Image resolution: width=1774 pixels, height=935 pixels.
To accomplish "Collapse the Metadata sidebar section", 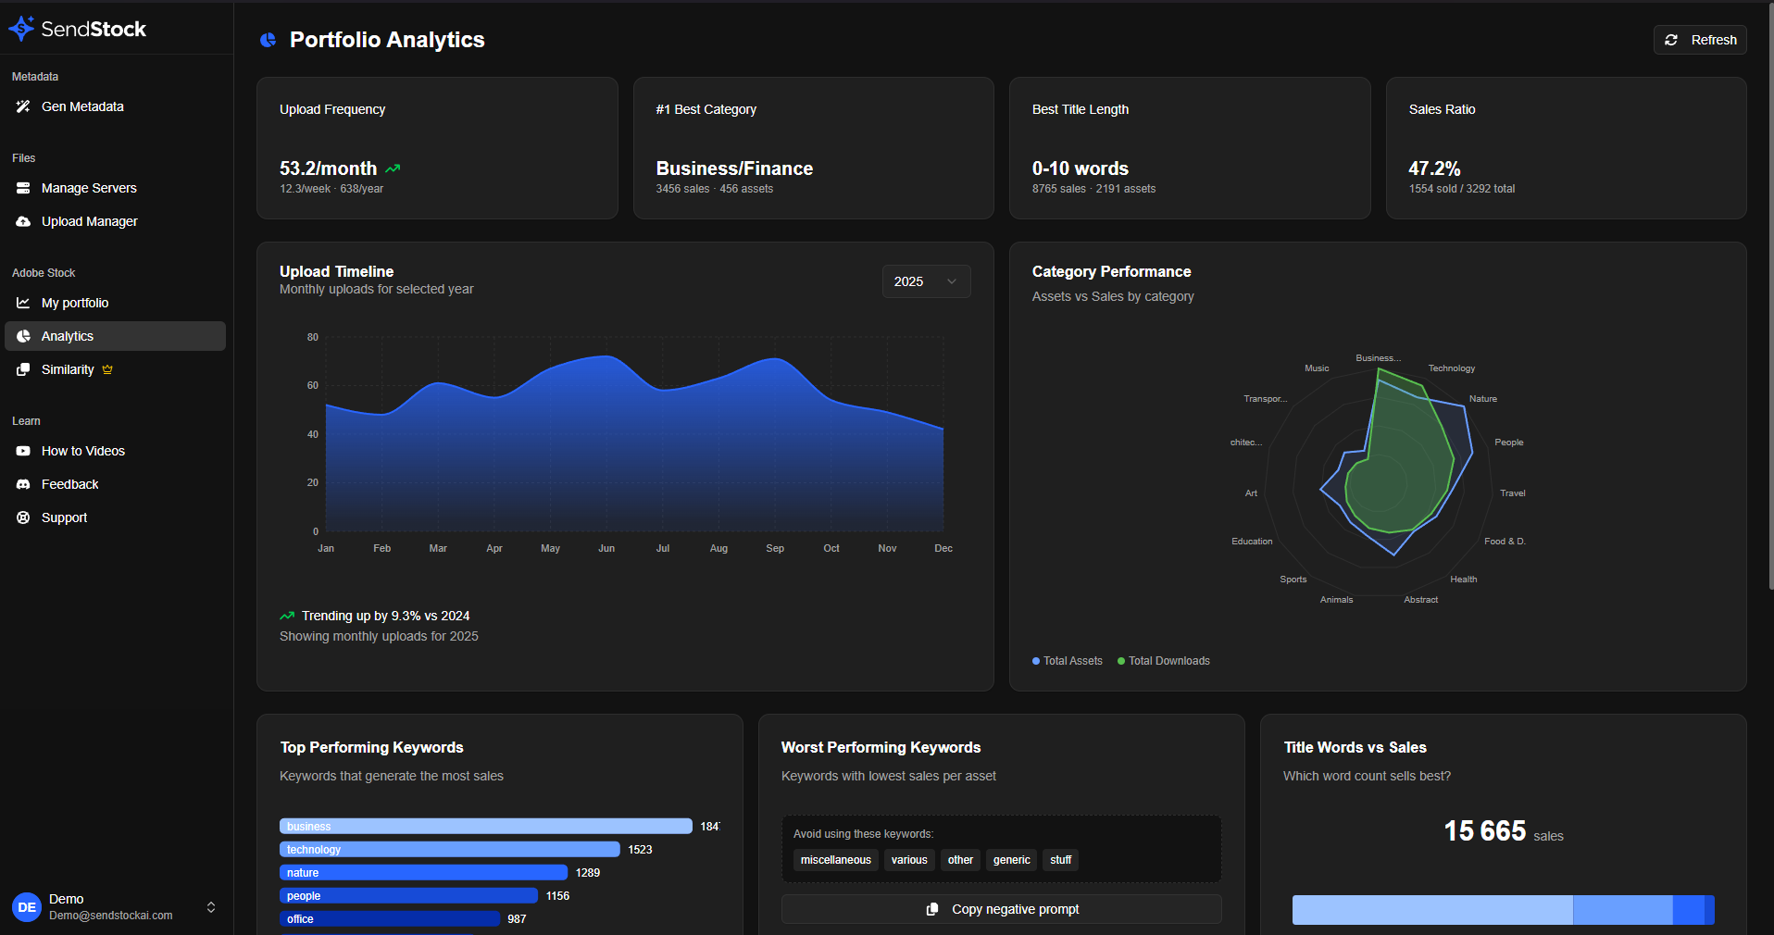I will (35, 76).
